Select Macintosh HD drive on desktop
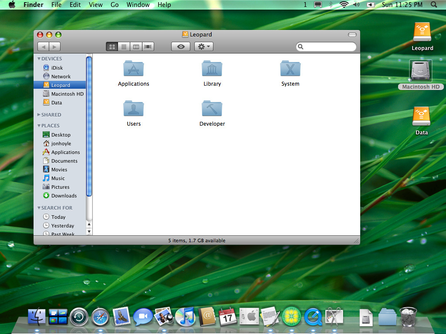Image resolution: width=446 pixels, height=334 pixels. [x=421, y=75]
